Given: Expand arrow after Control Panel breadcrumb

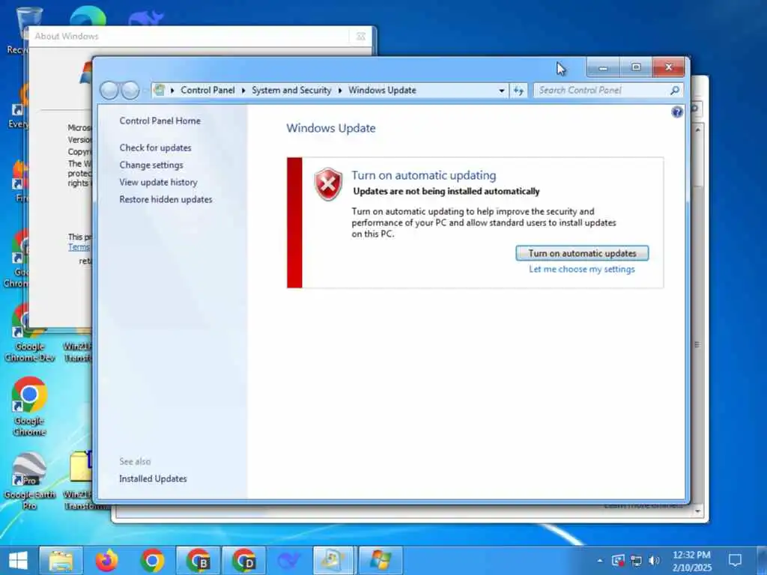Looking at the screenshot, I should pos(243,91).
